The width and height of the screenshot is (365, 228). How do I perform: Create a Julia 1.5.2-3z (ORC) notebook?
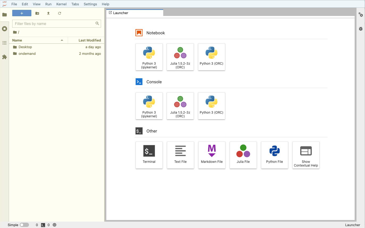tap(180, 57)
